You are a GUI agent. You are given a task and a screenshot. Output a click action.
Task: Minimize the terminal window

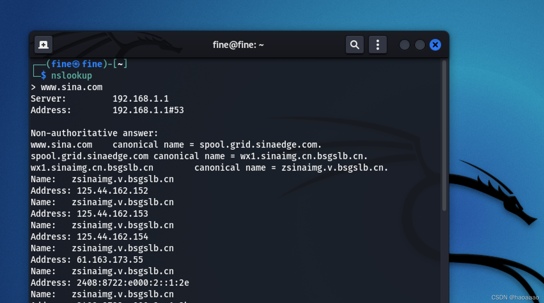[x=404, y=45]
